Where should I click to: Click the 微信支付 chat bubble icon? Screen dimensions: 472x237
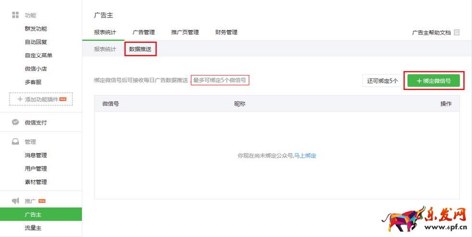pyautogui.click(x=15, y=122)
